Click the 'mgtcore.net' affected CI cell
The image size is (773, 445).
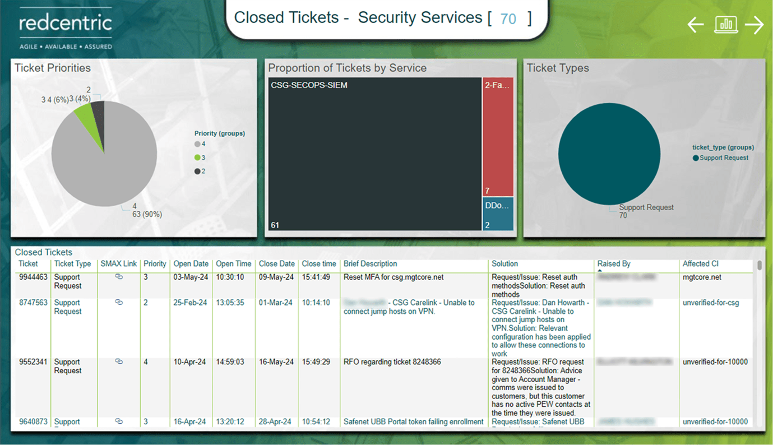[x=702, y=277]
